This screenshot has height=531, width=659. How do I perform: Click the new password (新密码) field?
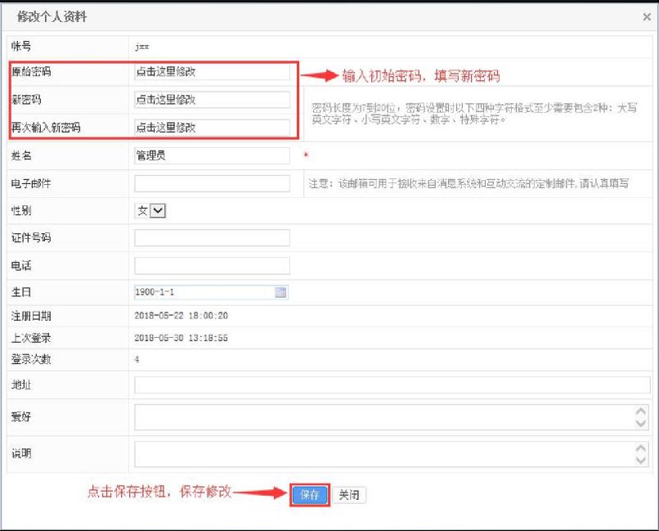tap(212, 100)
